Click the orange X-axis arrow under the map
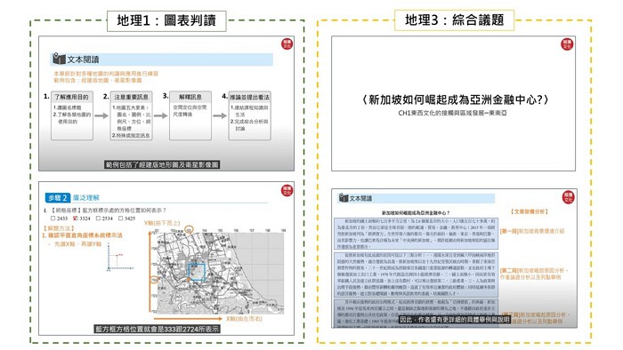 coord(188,318)
